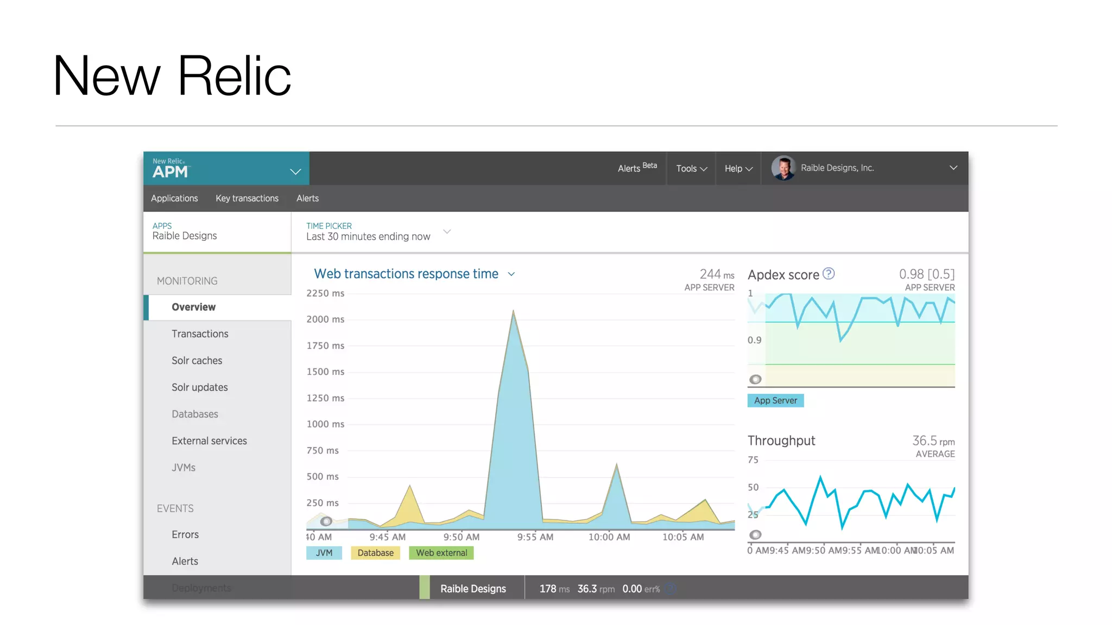
Task: Open External services in the sidebar
Action: tap(209, 441)
